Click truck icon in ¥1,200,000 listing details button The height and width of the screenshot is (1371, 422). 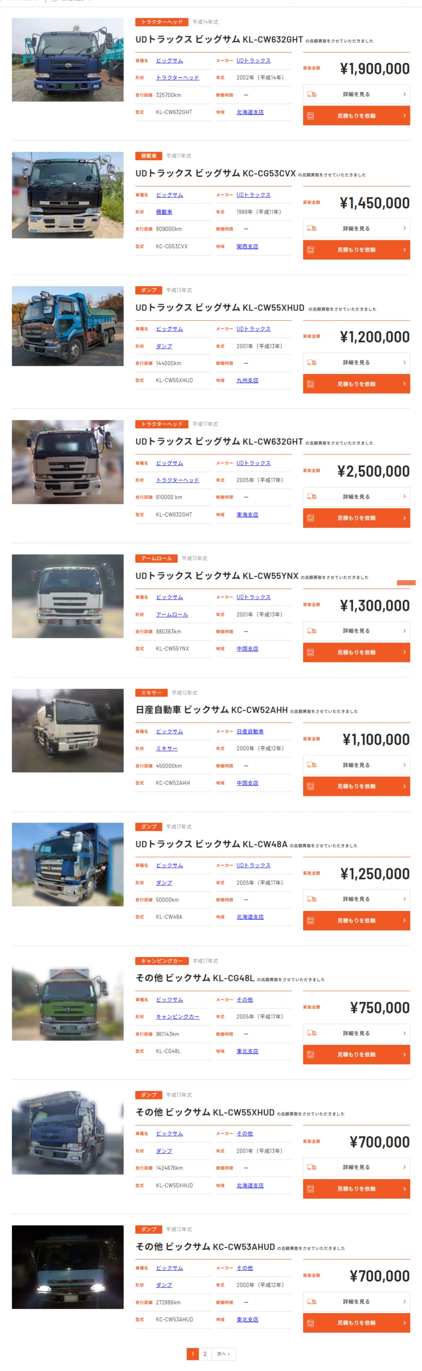tap(312, 363)
